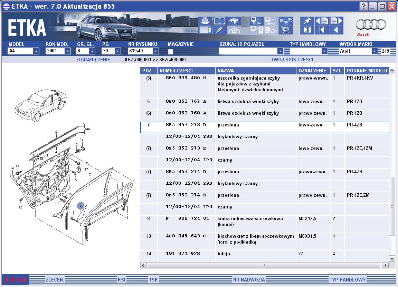This screenshot has width=398, height=287.
Task: Click KSI in the status bar
Action: coord(122,280)
